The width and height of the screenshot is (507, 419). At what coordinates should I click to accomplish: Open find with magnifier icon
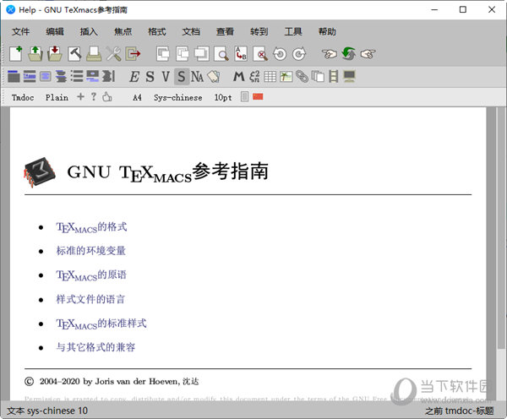pos(221,54)
